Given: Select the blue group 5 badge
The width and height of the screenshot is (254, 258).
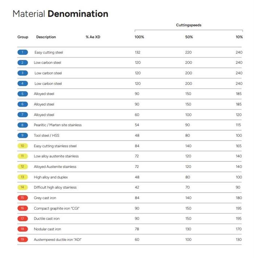Looking at the screenshot, I should click(x=22, y=94).
